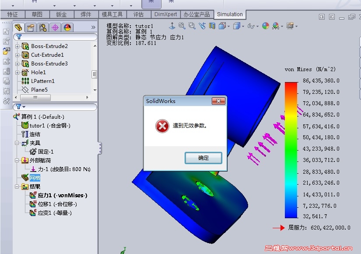Select the Simulation tab
This screenshot has width=361, height=254.
[230, 14]
